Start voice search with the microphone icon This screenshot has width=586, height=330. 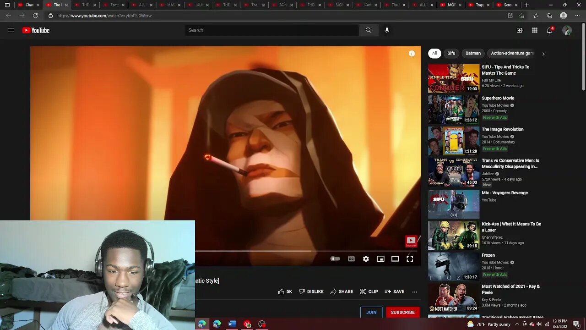(387, 30)
